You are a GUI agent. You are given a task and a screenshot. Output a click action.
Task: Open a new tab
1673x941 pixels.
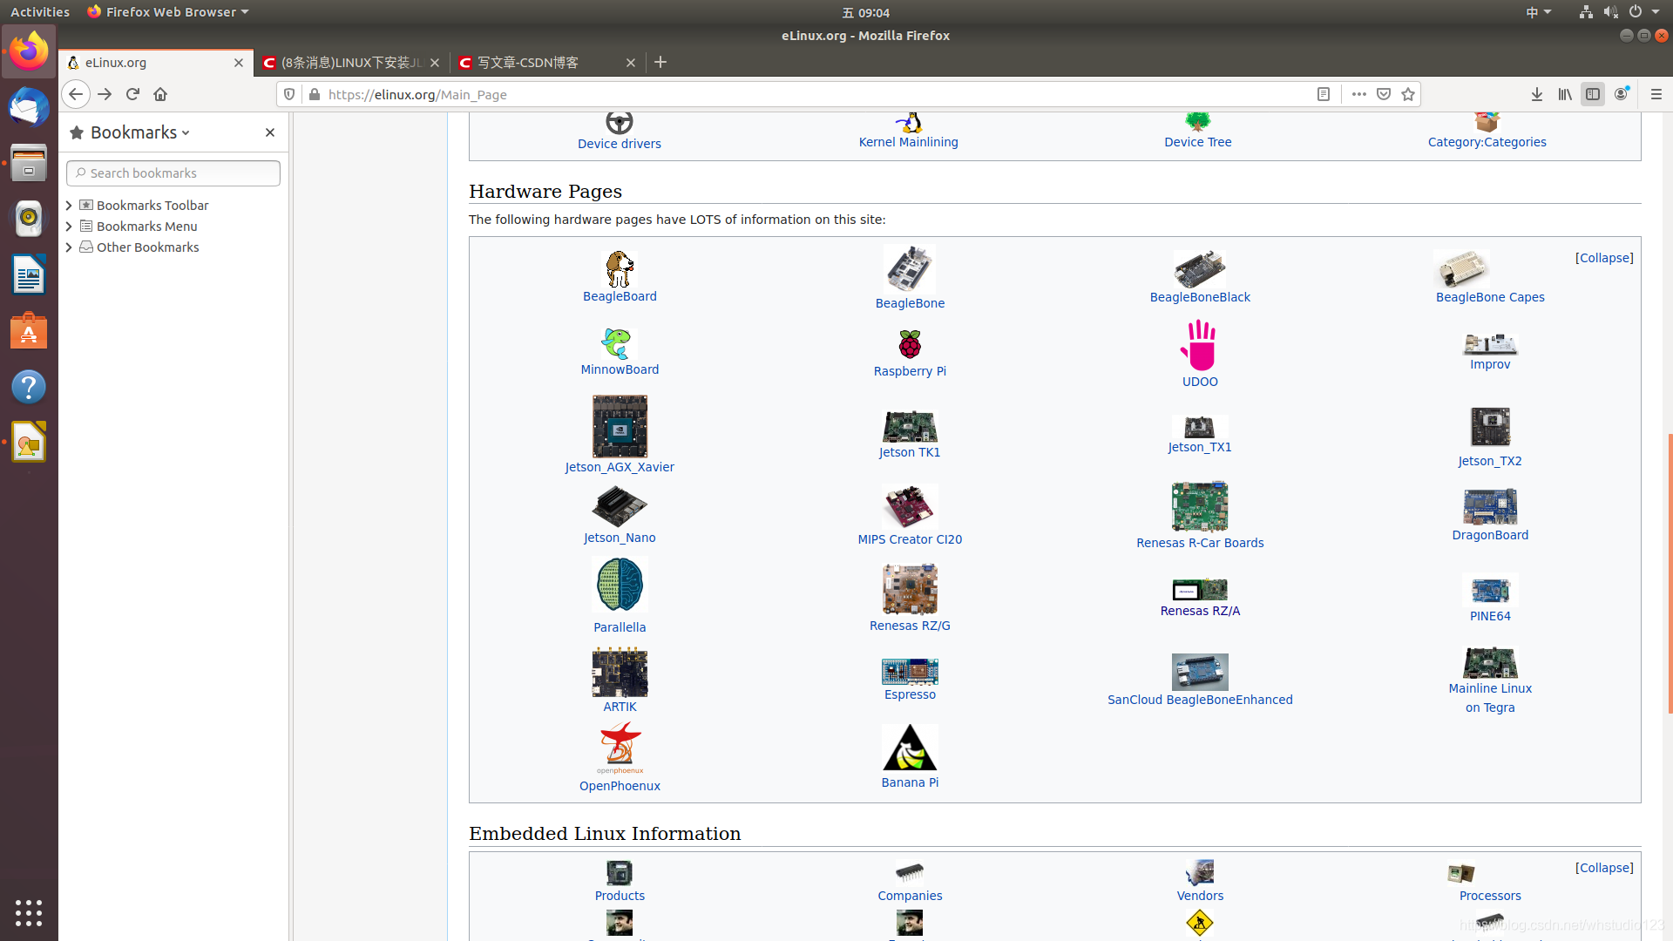pyautogui.click(x=660, y=62)
